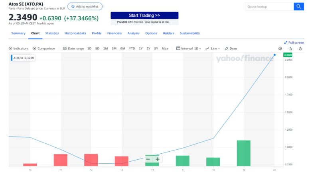The height and width of the screenshot is (174, 310).
Task: Expand the Interval 1D dropdown
Action: 189,49
